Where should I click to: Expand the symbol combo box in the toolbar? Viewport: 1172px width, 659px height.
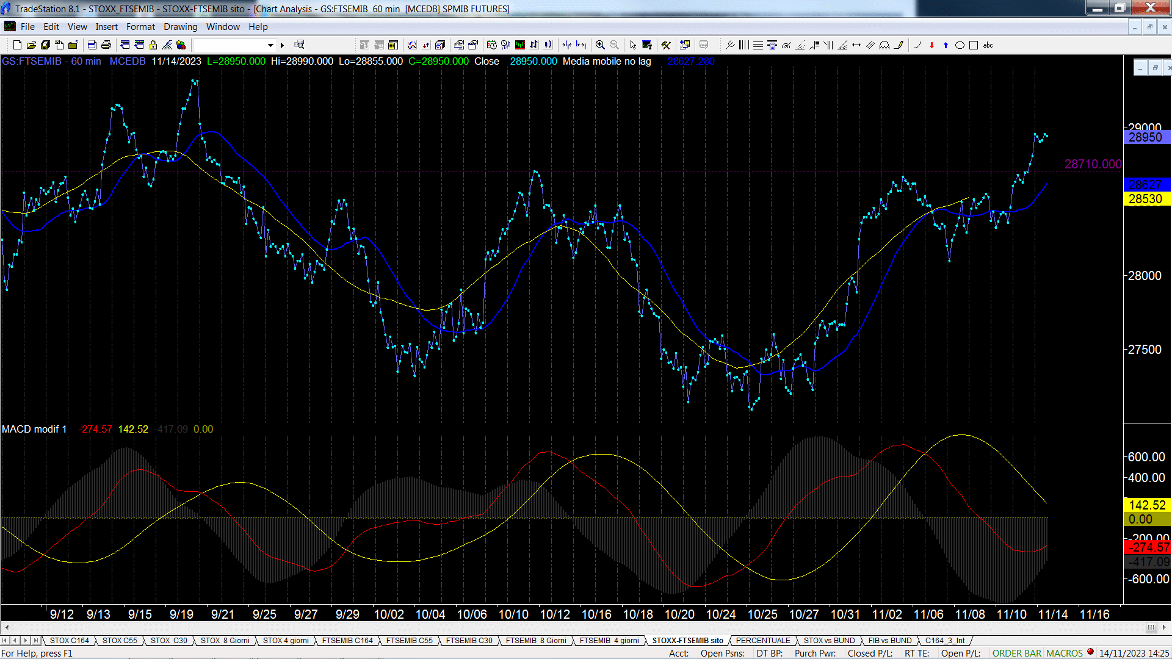(x=270, y=45)
